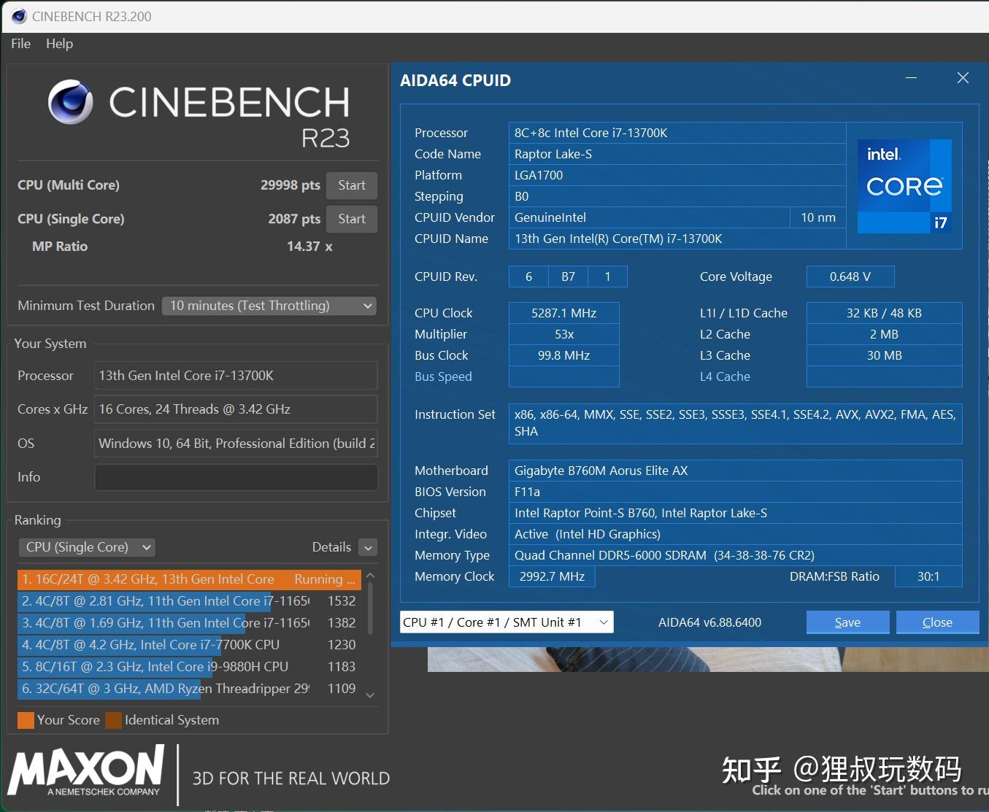The image size is (989, 812).
Task: Click the Memory Clock value 2992.7 MHz
Action: [x=552, y=576]
